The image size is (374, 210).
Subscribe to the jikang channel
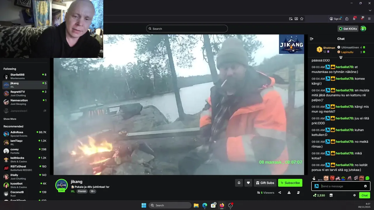290,183
